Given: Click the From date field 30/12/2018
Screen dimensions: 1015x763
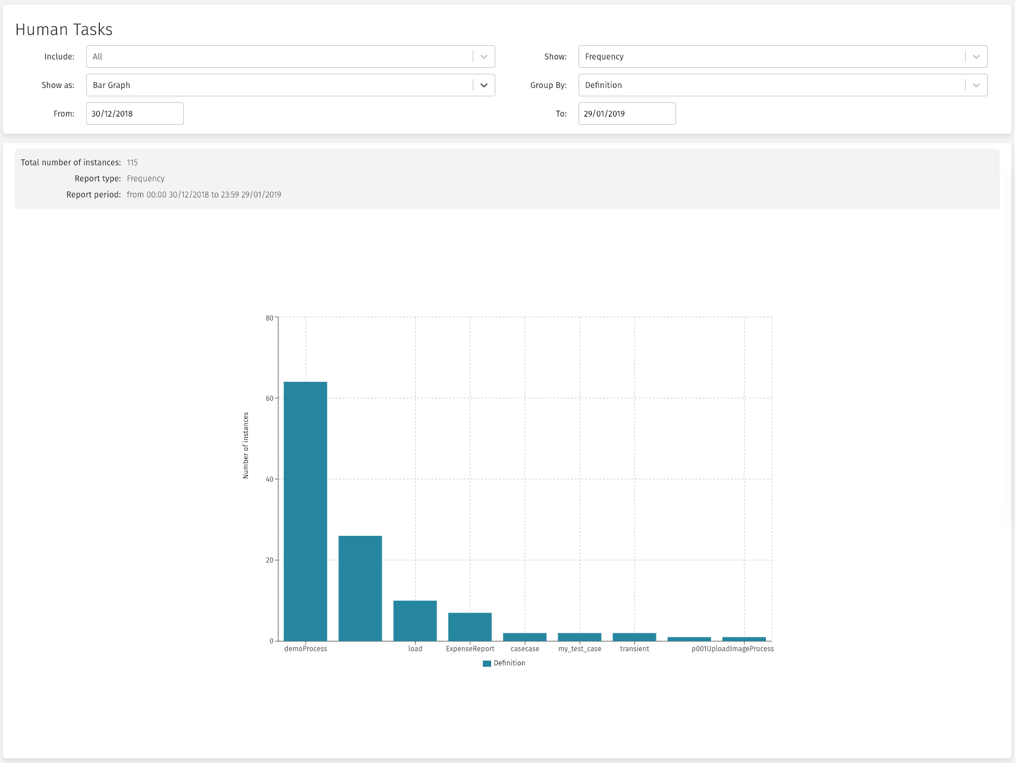Looking at the screenshot, I should click(135, 114).
